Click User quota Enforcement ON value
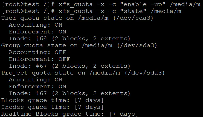Screen dimensions: 203x117 [x=62, y=32]
